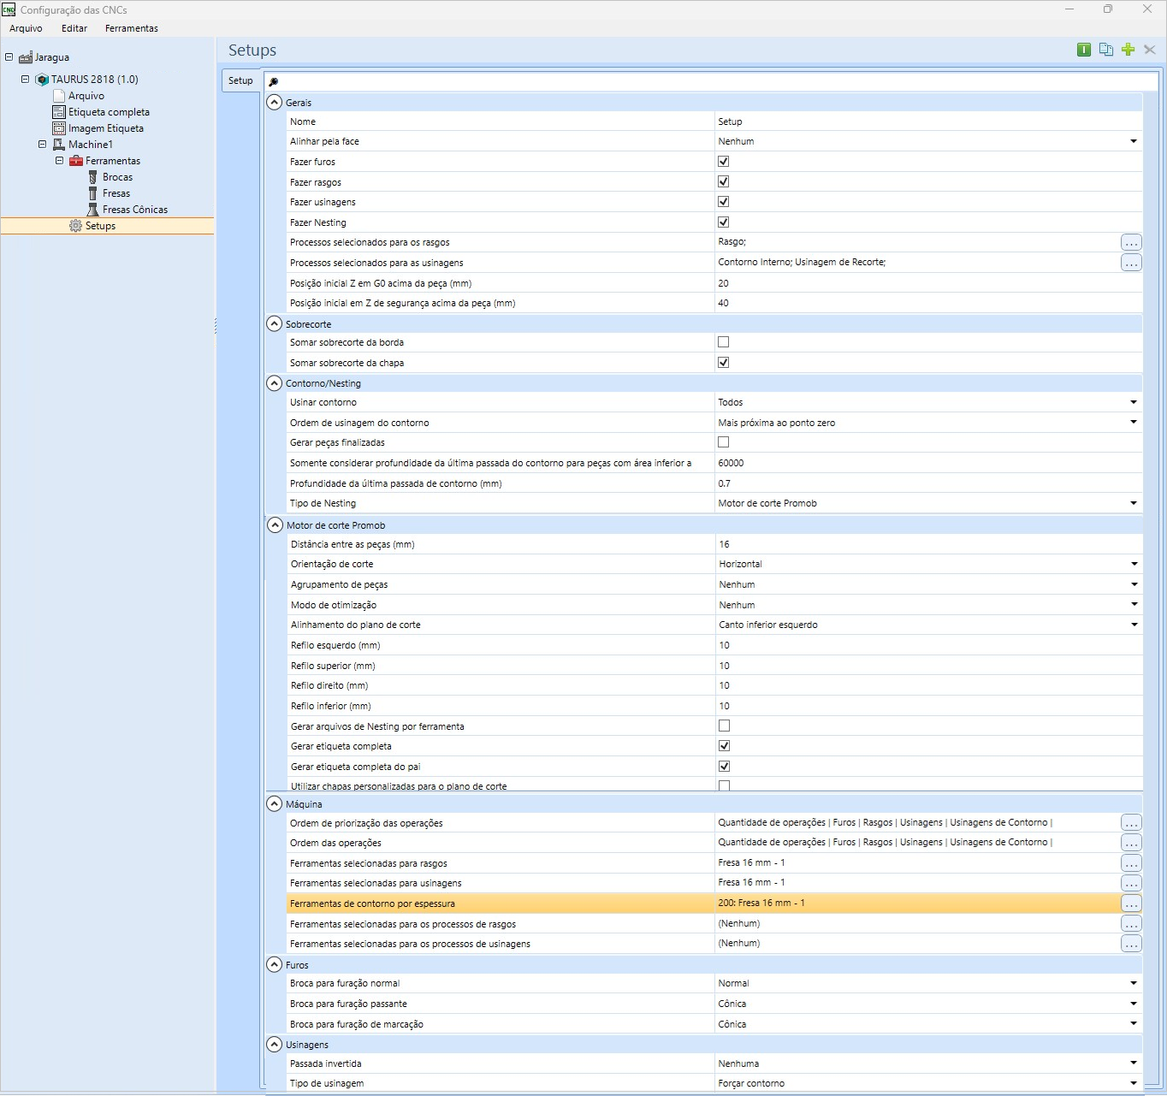
Task: Click ellipsis for Processos selecionados para os rasgos
Action: (1131, 242)
